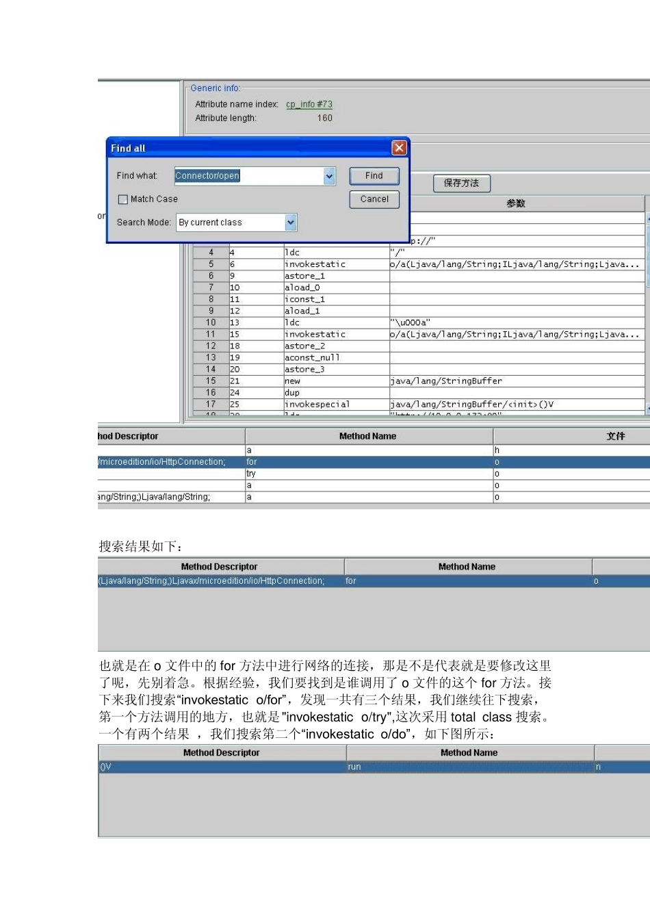Select invokestatic row at offset 15
650x920 pixels.
point(419,334)
